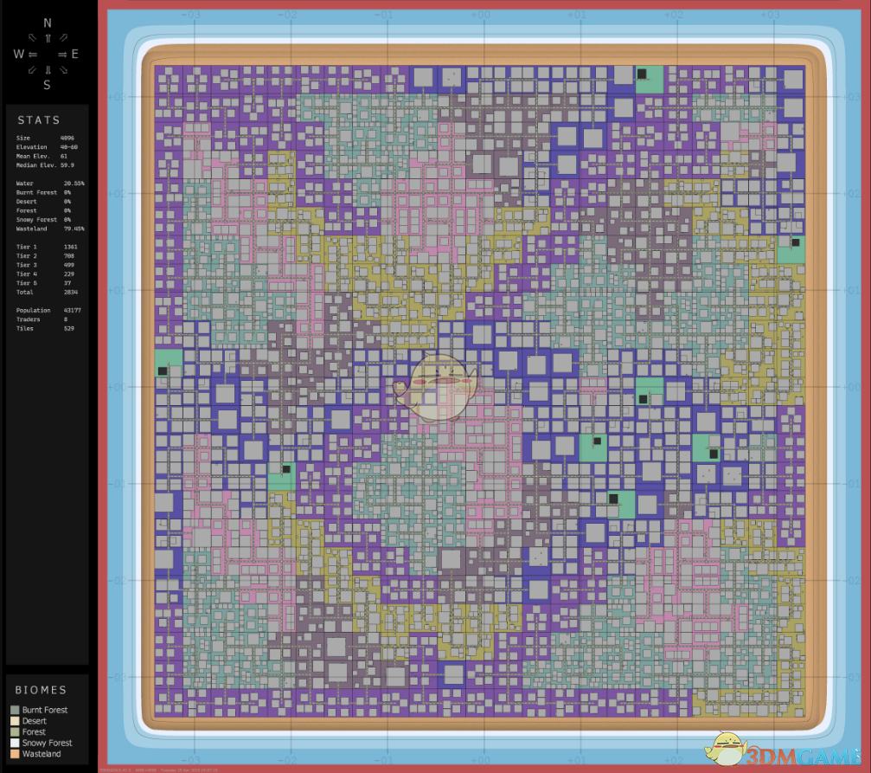The image size is (871, 773).
Task: Click the east double-arrow on the compass
Action: tap(62, 54)
